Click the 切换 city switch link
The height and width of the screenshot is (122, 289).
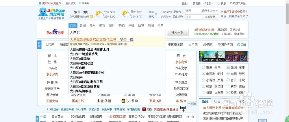(x=85, y=12)
